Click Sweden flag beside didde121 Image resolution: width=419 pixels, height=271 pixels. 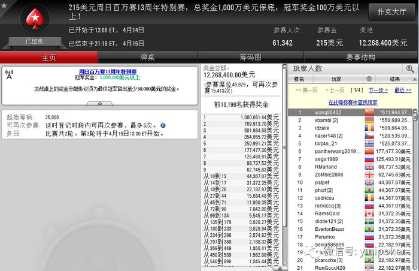click(x=369, y=221)
